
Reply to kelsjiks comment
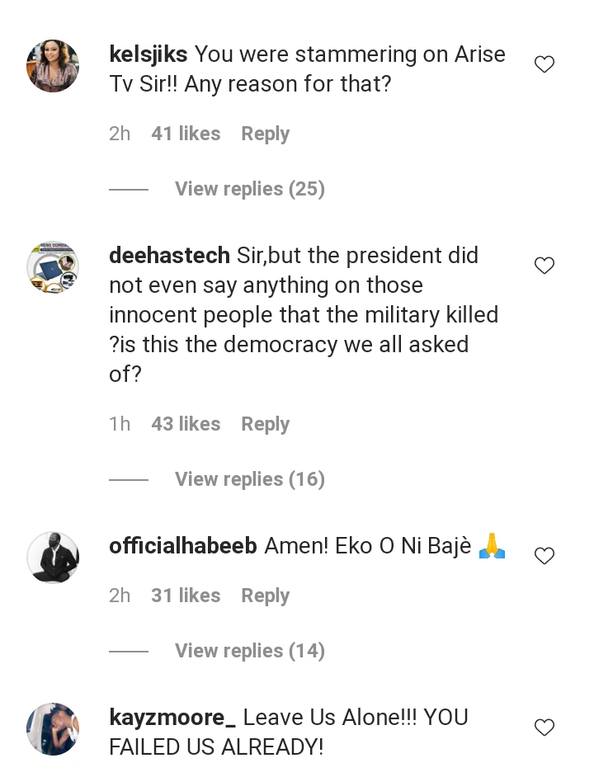[x=265, y=134]
